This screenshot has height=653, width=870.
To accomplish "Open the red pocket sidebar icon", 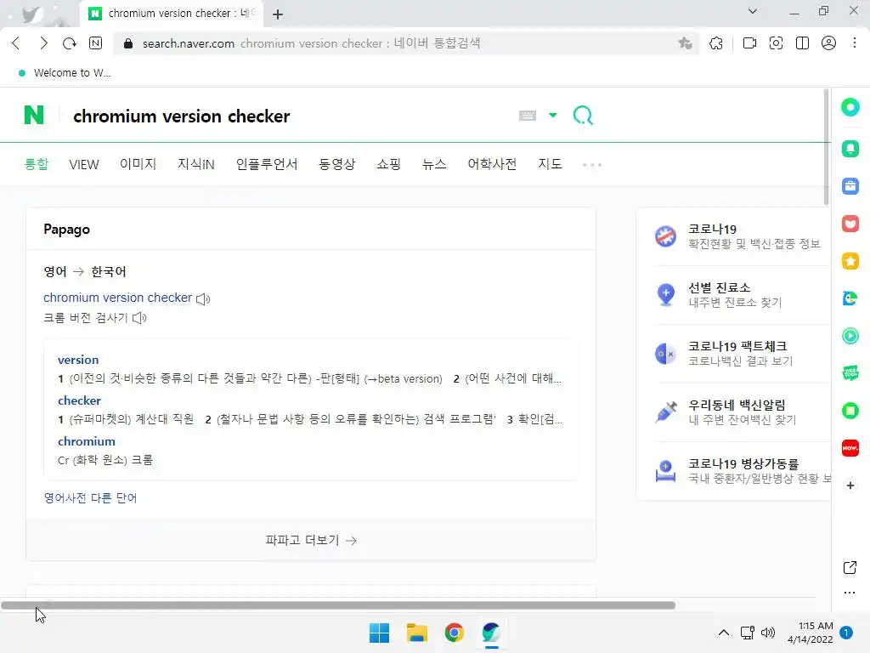I will coord(850,224).
